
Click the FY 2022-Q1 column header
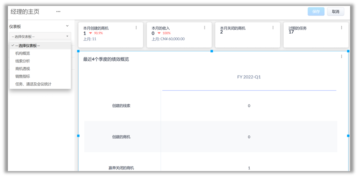[x=249, y=77]
